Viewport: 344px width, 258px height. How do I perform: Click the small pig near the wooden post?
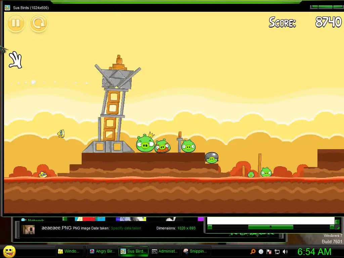pos(266,172)
